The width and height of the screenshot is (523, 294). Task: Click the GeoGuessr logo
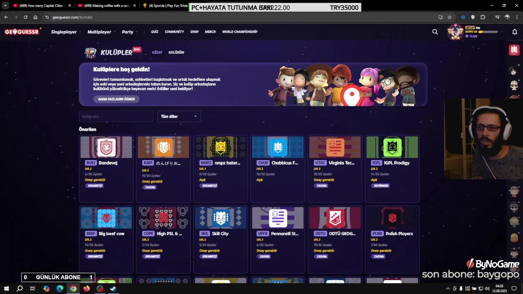point(22,32)
